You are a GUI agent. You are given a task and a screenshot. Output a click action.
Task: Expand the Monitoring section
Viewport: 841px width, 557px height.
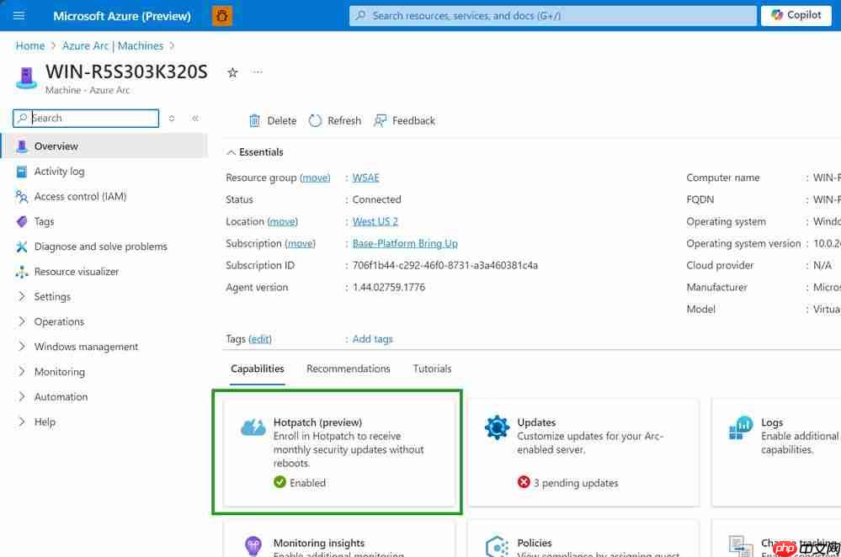click(x=60, y=371)
